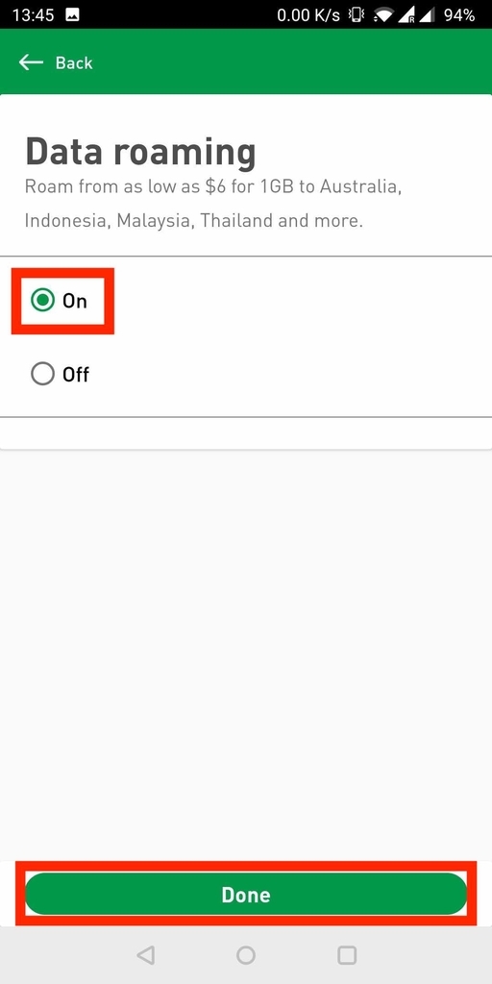
Task: Tap the green Done button
Action: coord(246,894)
